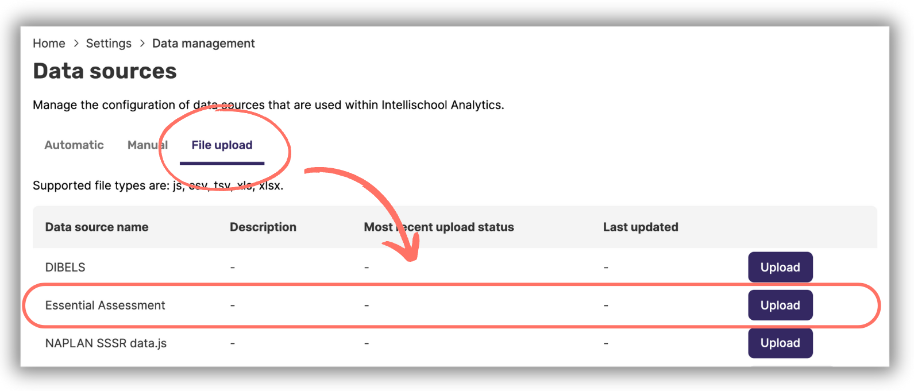This screenshot has width=914, height=391.
Task: Click the Data source name column header
Action: coord(97,227)
